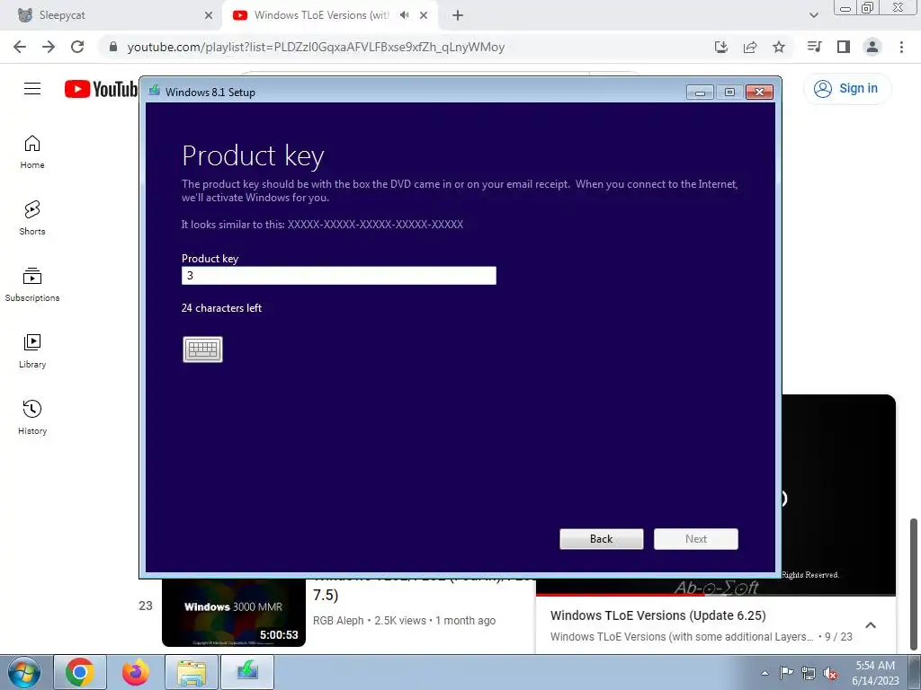Open Subscriptions in YouTube sidebar
This screenshot has height=690, width=921.
[32, 285]
